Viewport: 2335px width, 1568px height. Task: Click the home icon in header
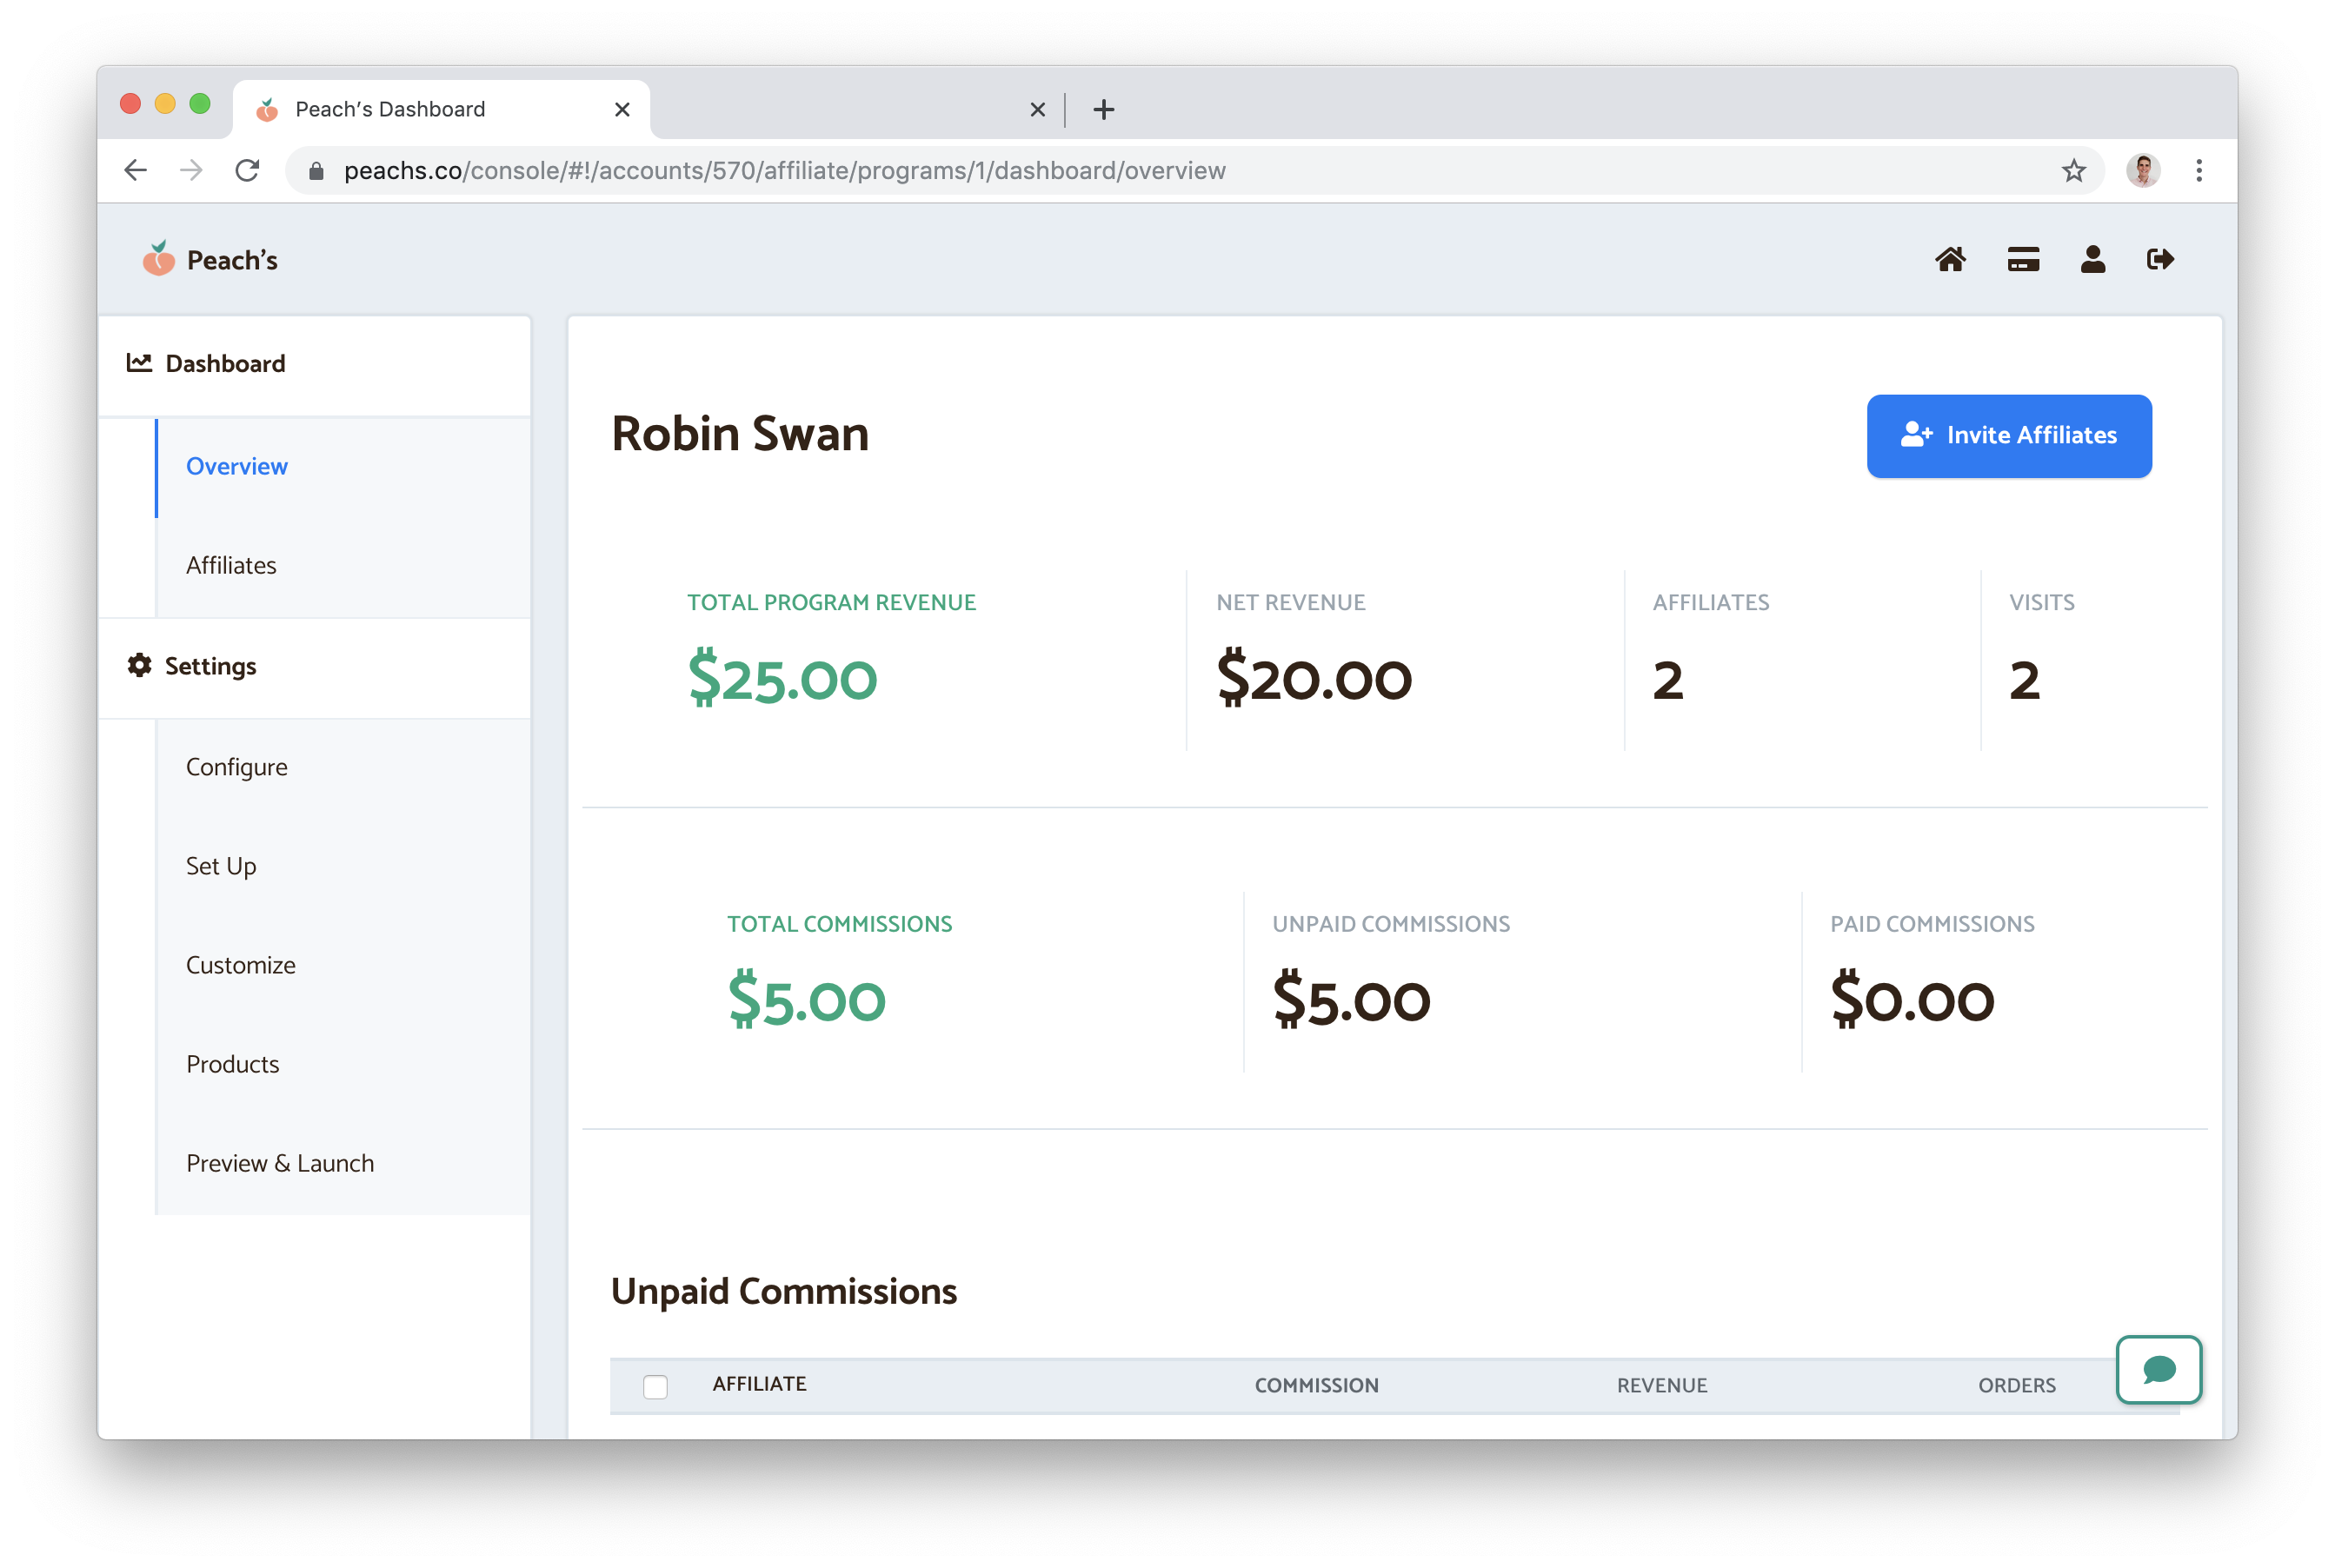coord(1950,260)
